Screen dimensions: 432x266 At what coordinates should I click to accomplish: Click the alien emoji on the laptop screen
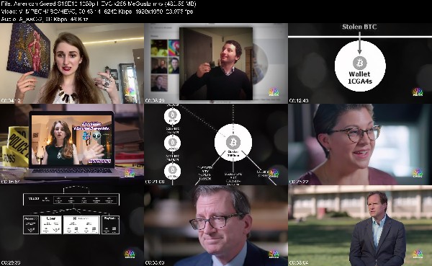click(x=96, y=136)
